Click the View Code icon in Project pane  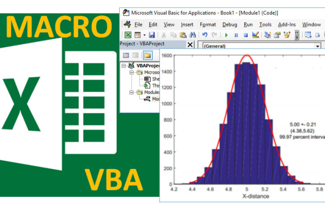click(x=126, y=55)
